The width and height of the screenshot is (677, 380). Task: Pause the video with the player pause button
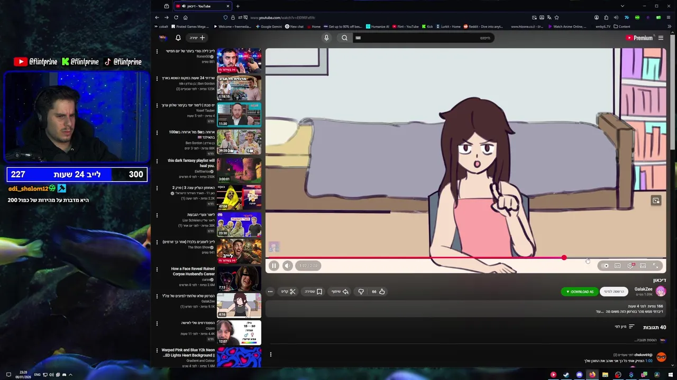[274, 265]
